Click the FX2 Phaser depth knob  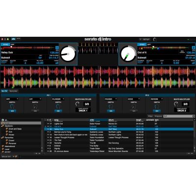coord(111,107)
